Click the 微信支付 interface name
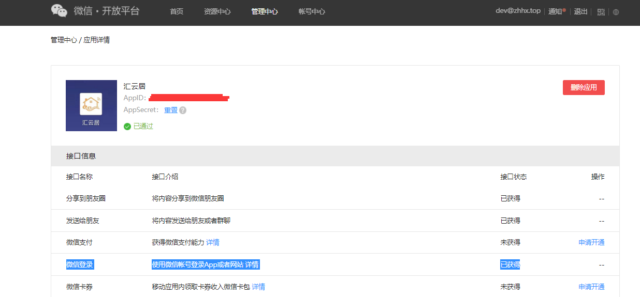This screenshot has height=297, width=640. point(79,242)
